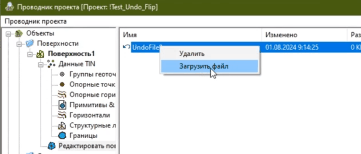Select the Редактировать поверхность tree item
The width and height of the screenshot is (361, 154).
(86, 146)
